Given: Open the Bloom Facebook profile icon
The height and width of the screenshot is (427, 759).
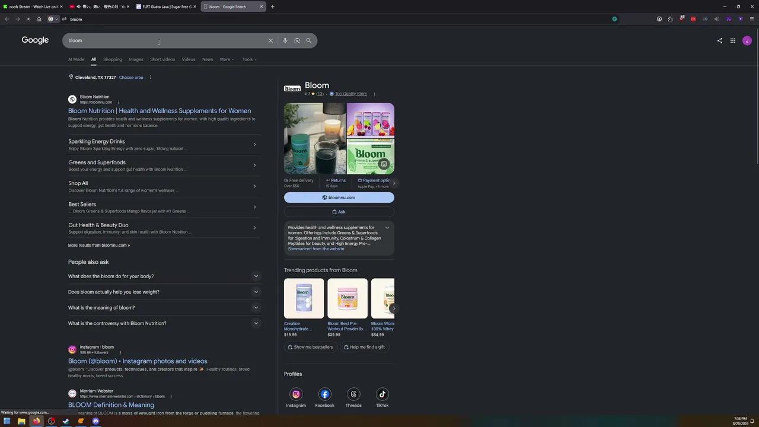Looking at the screenshot, I should (325, 394).
